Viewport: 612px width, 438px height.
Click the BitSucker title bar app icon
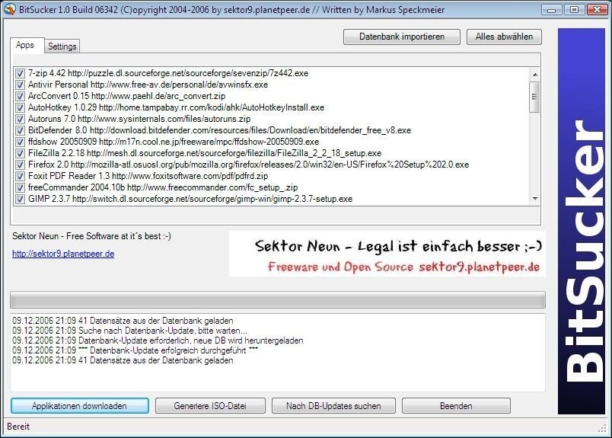point(10,9)
